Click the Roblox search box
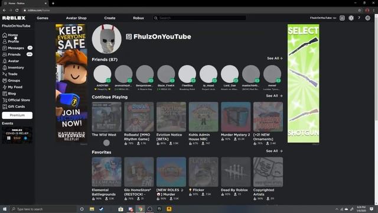The width and height of the screenshot is (378, 213). click(200, 18)
